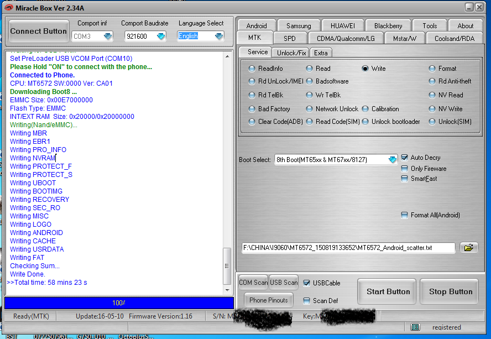
Task: Open the About tab
Action: [x=466, y=25]
